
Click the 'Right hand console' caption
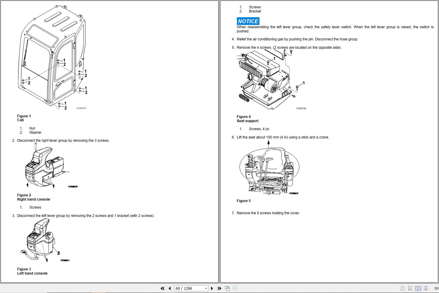tap(34, 199)
